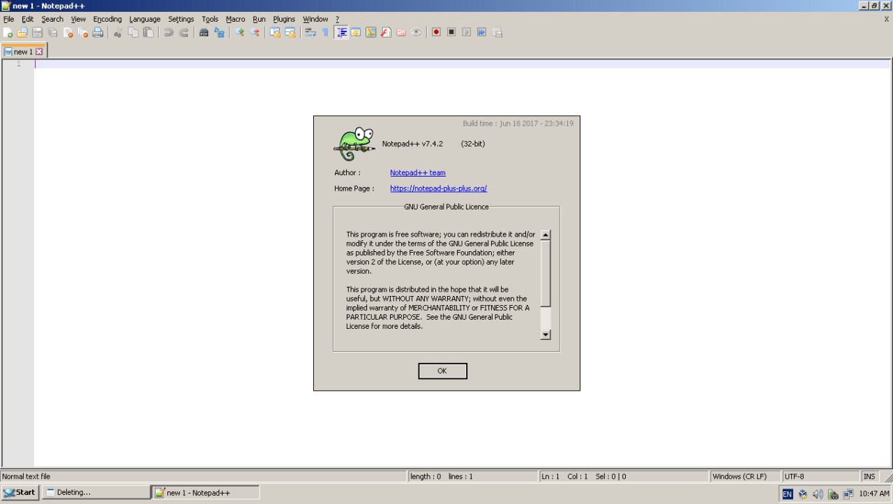Click the Zoom Out magnifier icon

255,32
